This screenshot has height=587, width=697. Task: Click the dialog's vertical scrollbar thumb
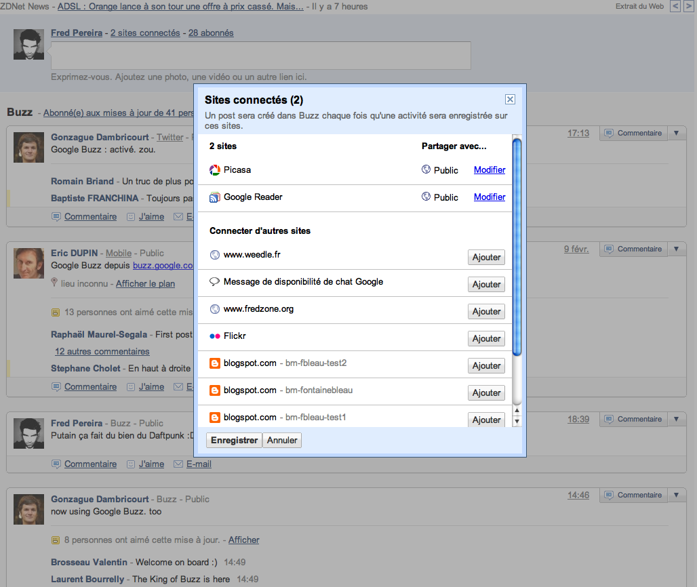point(517,247)
